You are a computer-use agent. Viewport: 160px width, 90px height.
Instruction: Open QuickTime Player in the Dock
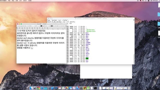click(56, 88)
